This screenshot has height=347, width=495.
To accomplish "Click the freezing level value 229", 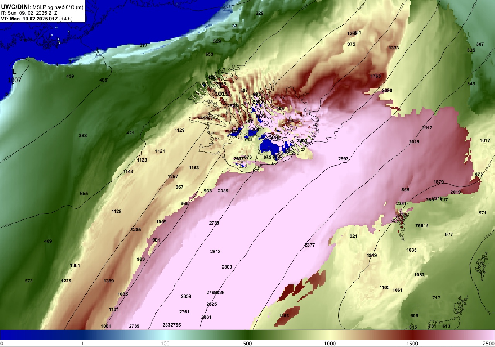I will pos(259,13).
